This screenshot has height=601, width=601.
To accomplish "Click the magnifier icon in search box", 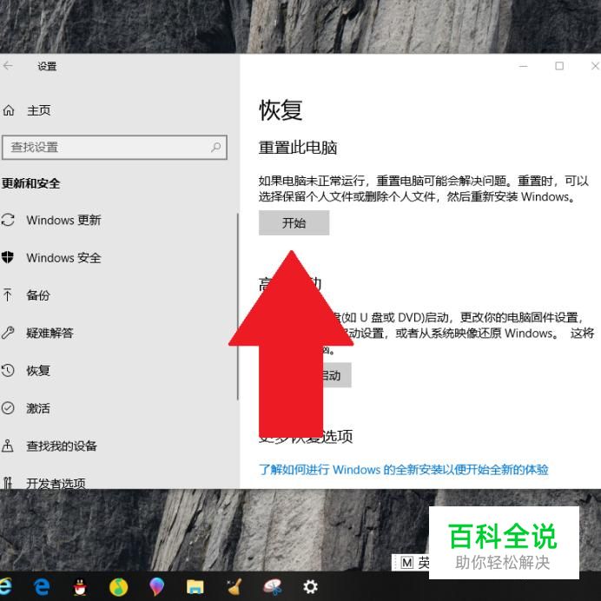I will click(215, 147).
